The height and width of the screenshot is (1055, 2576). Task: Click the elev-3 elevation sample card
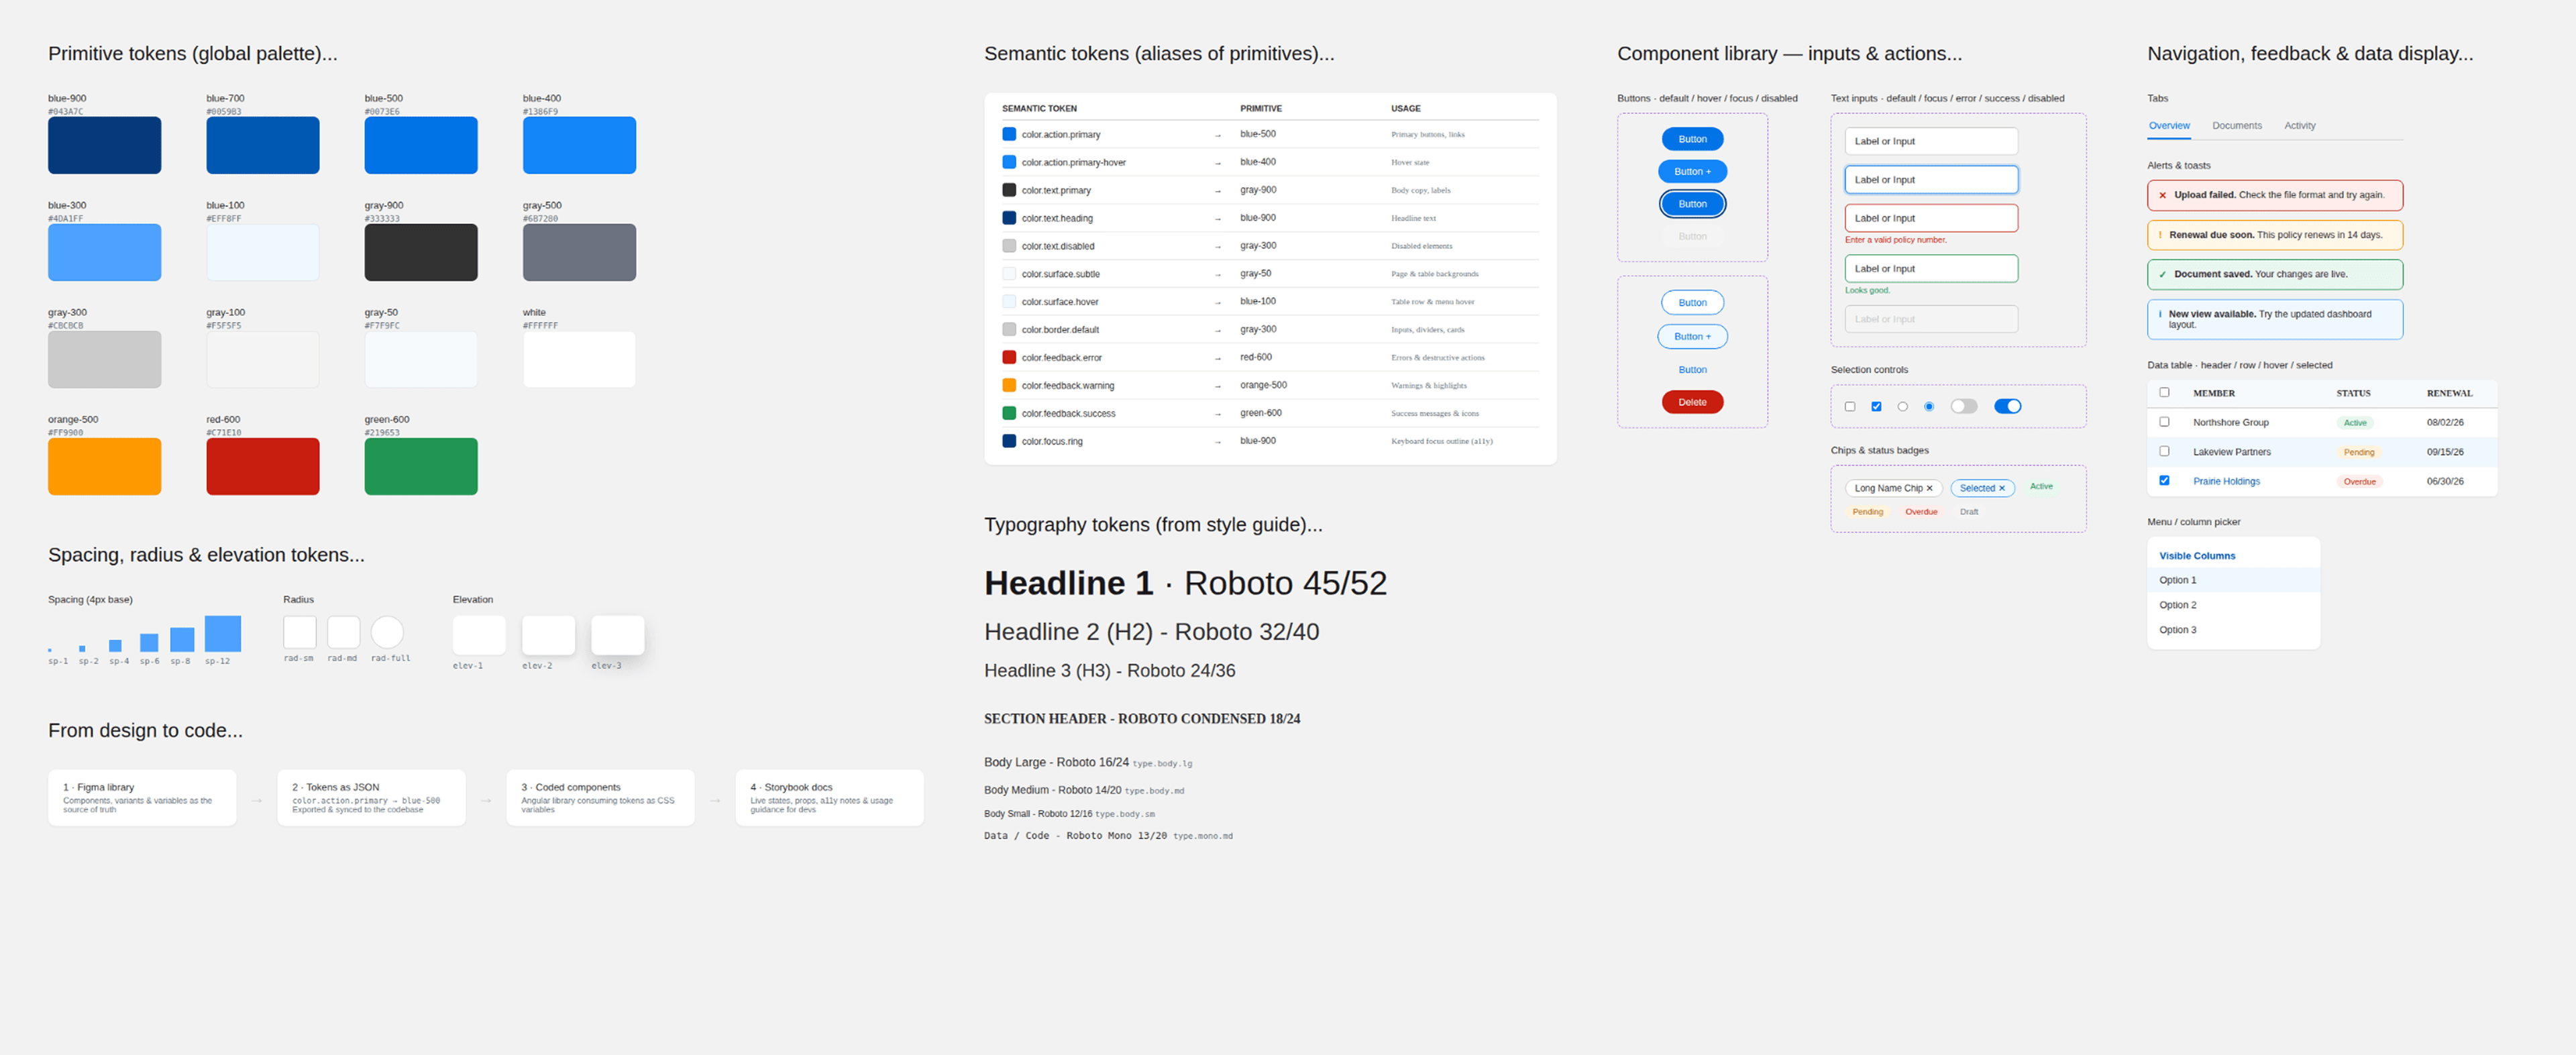tap(617, 635)
